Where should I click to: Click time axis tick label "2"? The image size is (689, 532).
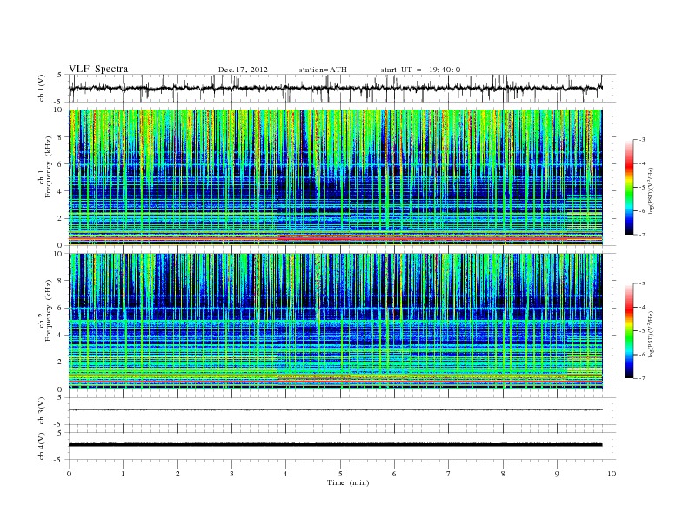tap(177, 474)
